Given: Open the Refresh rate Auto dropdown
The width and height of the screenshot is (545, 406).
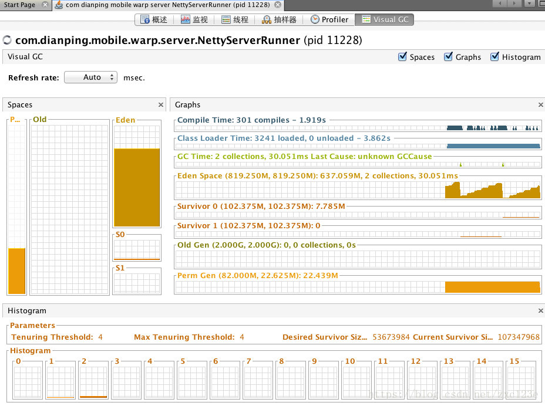Looking at the screenshot, I should coord(90,77).
